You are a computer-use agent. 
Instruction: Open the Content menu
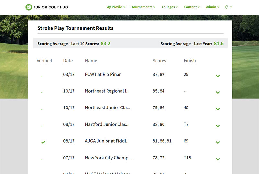pos(192,7)
